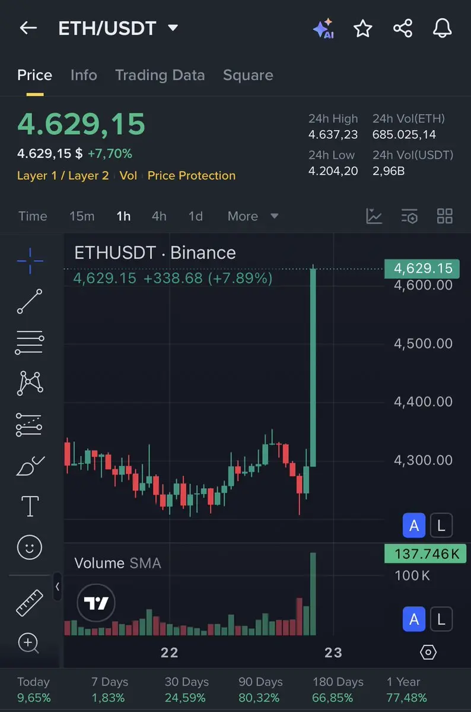Open the AI assistant sparkle icon
Image resolution: width=471 pixels, height=712 pixels.
[323, 29]
